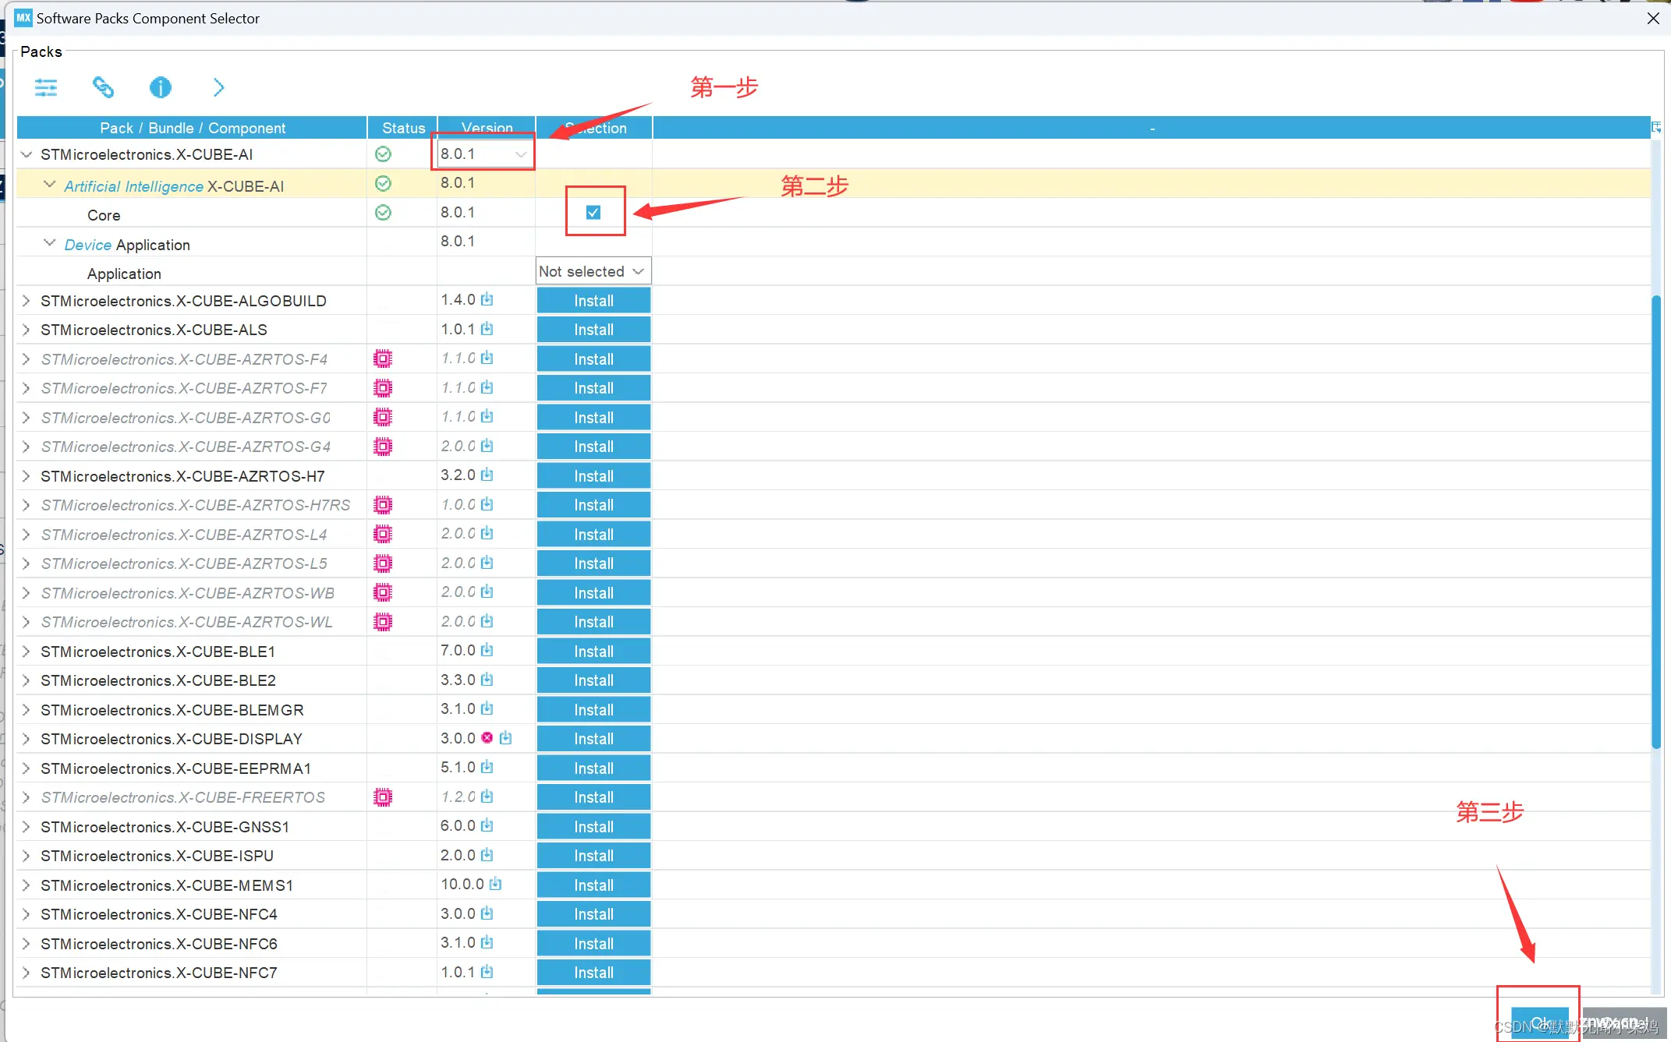Click the MX app icon in title bar
Viewport: 1671px width, 1042px height.
pyautogui.click(x=23, y=17)
